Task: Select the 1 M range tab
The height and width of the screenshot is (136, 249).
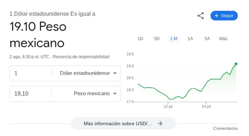Action: click(x=174, y=39)
